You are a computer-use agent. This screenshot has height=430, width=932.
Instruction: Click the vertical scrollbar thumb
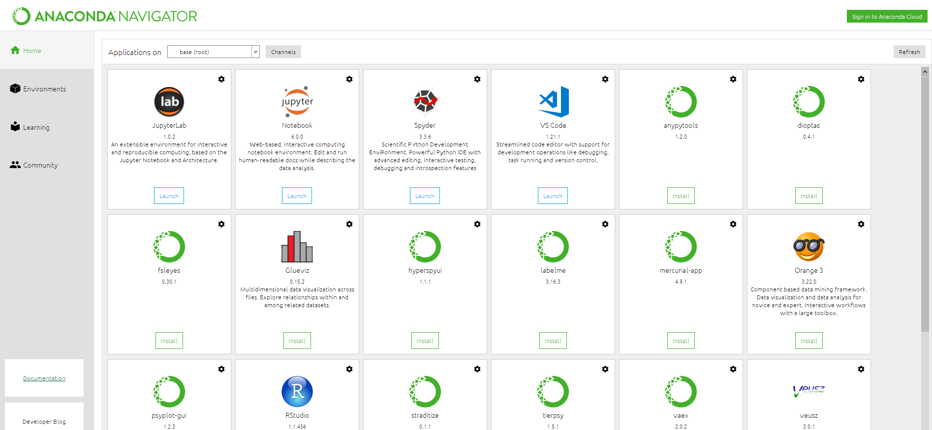925,204
